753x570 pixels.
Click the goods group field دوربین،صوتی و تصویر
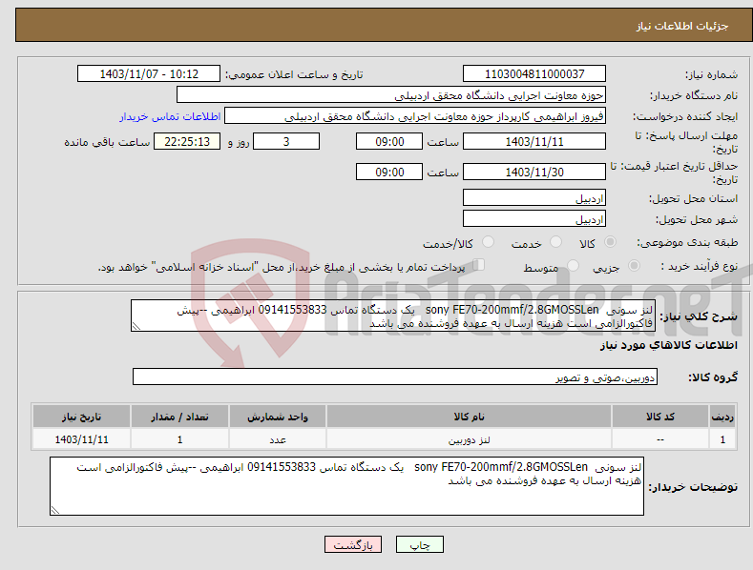tap(395, 377)
